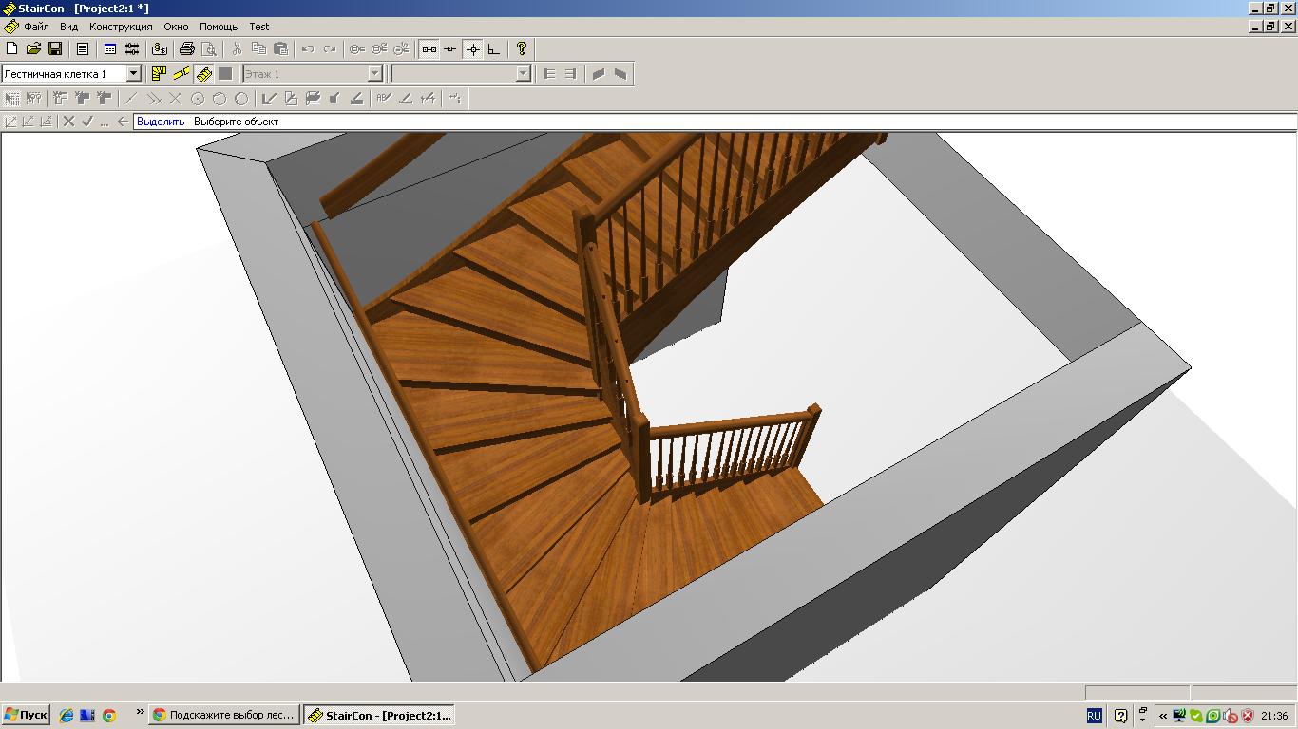Toggle the linked-nodes snap button
Image resolution: width=1298 pixels, height=729 pixels.
click(429, 48)
